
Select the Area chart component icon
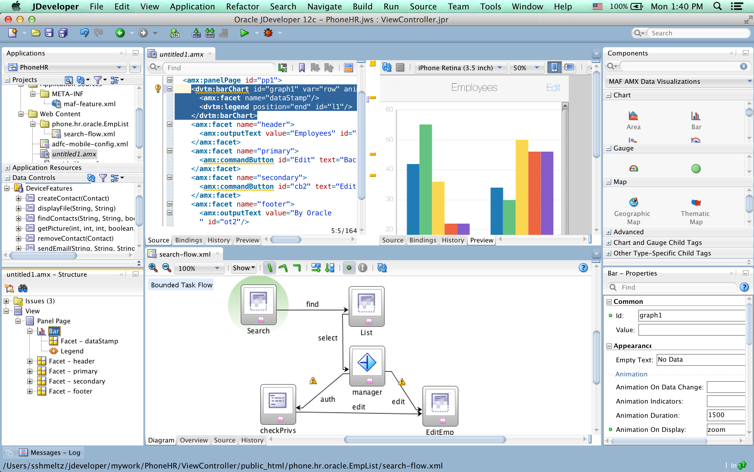coord(633,116)
